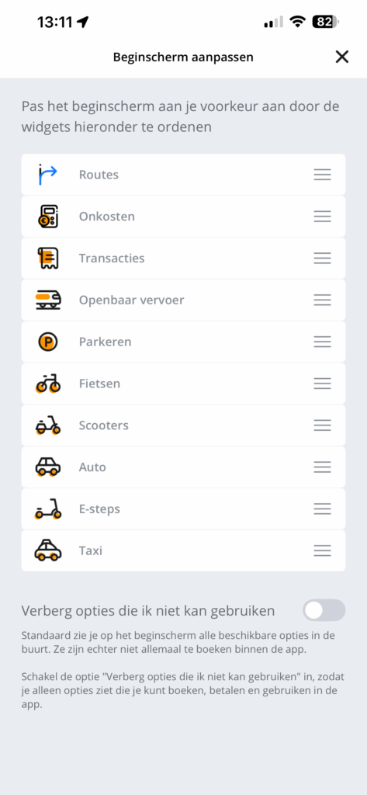Select the Taxi cab icon
The image size is (367, 795).
tap(48, 550)
